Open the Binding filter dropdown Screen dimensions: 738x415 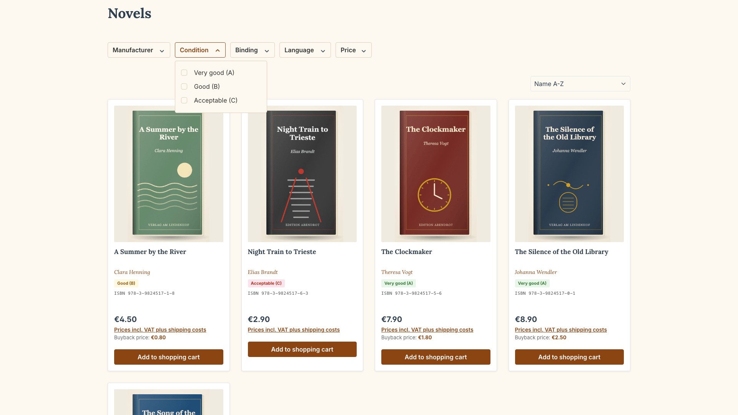click(x=252, y=50)
